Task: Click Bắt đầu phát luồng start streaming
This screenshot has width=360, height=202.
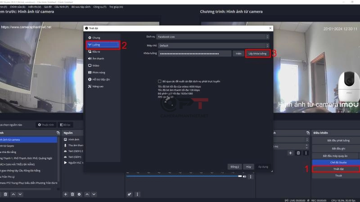Action: click(338, 140)
